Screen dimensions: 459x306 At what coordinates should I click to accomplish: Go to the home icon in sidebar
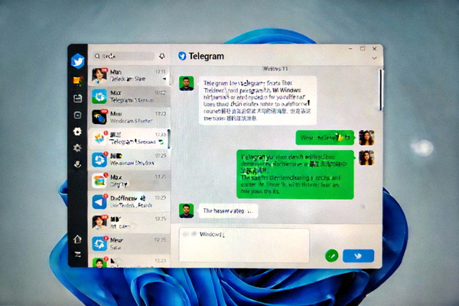[x=77, y=239]
